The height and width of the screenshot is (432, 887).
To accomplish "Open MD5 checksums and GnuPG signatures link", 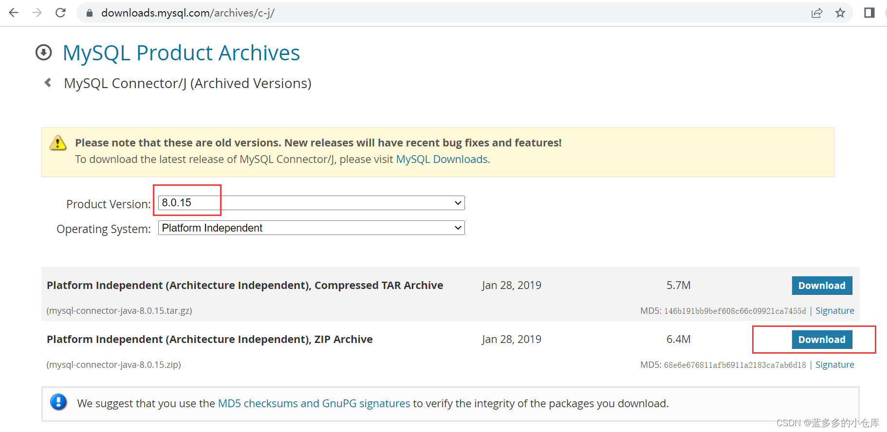I will coord(314,403).
